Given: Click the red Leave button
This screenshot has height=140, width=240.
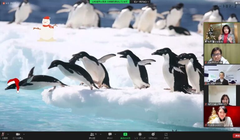Looking at the screenshot, I should point(237,136).
